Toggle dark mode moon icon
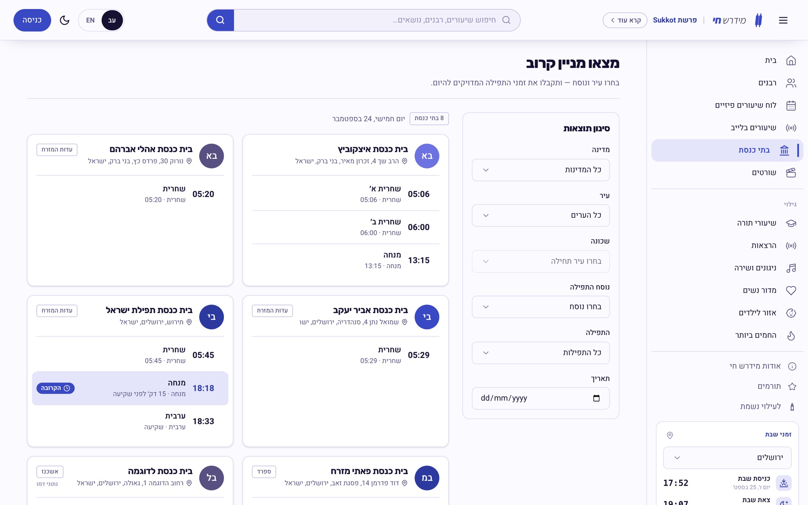Image resolution: width=808 pixels, height=505 pixels. [65, 20]
